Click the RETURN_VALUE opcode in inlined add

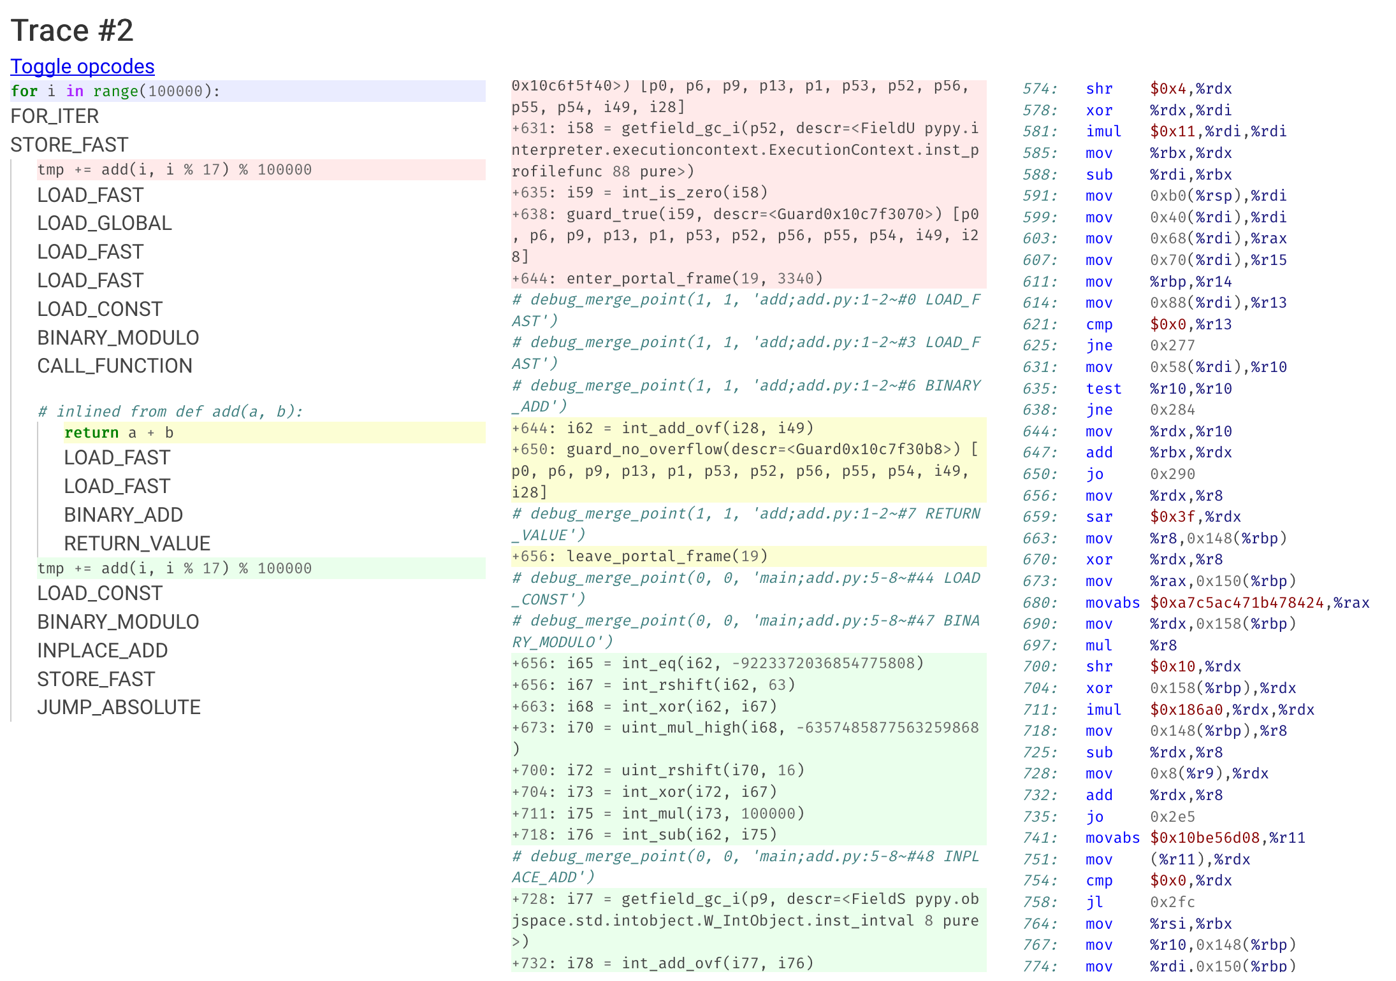point(137,543)
